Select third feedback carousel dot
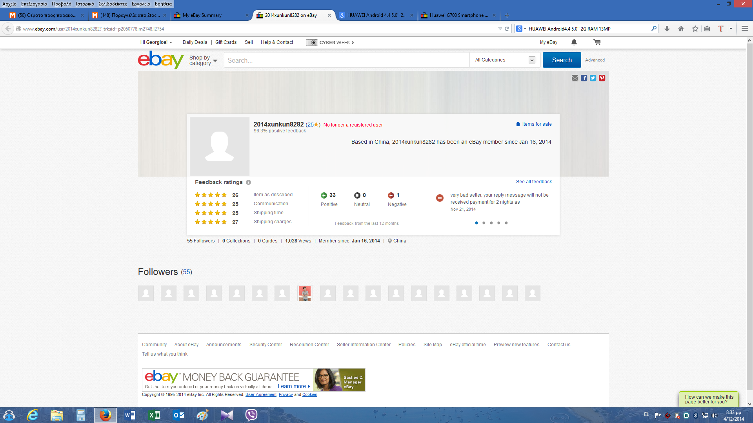753x423 pixels. (x=491, y=223)
